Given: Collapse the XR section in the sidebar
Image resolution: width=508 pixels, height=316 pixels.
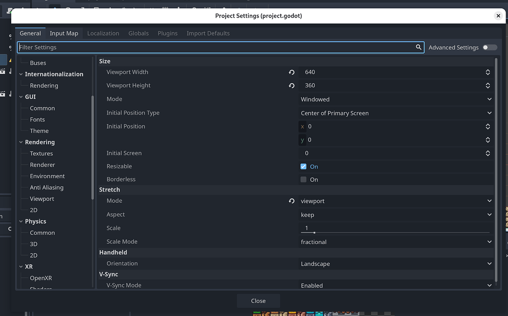Looking at the screenshot, I should (21, 267).
